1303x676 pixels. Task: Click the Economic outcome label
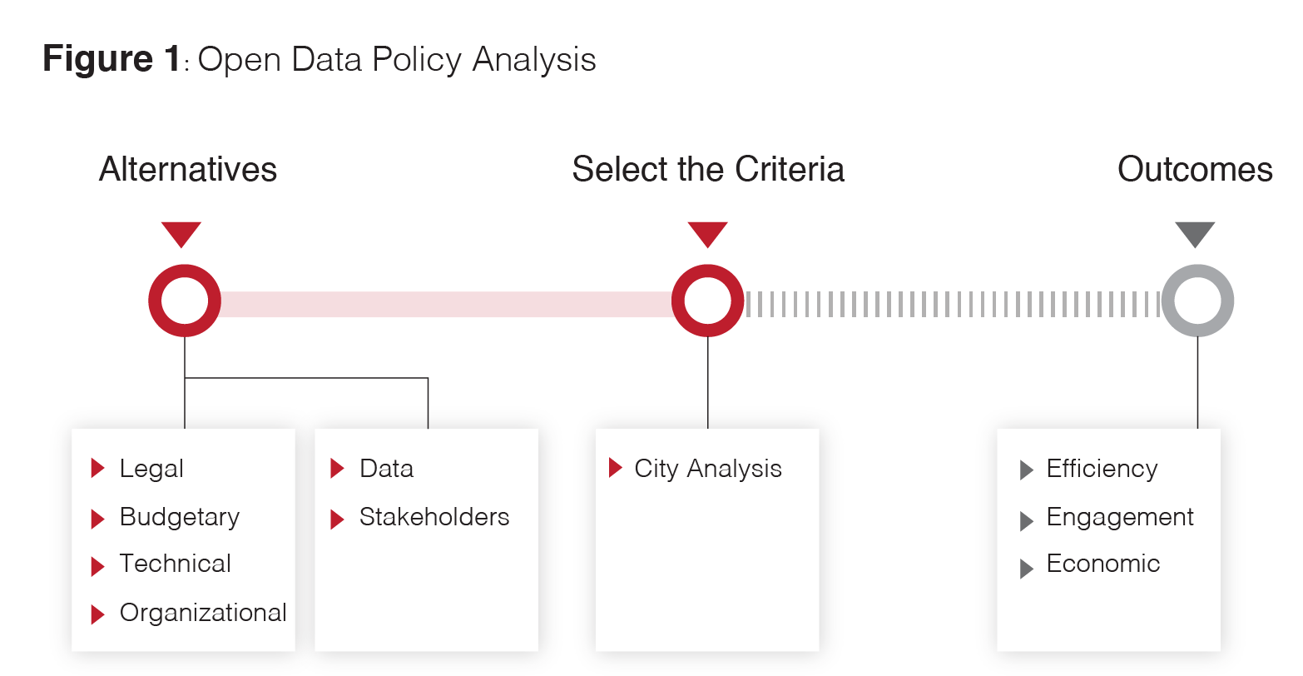[1103, 564]
